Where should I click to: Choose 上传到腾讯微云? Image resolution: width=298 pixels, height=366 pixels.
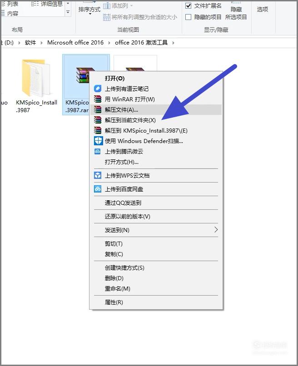(x=156, y=152)
